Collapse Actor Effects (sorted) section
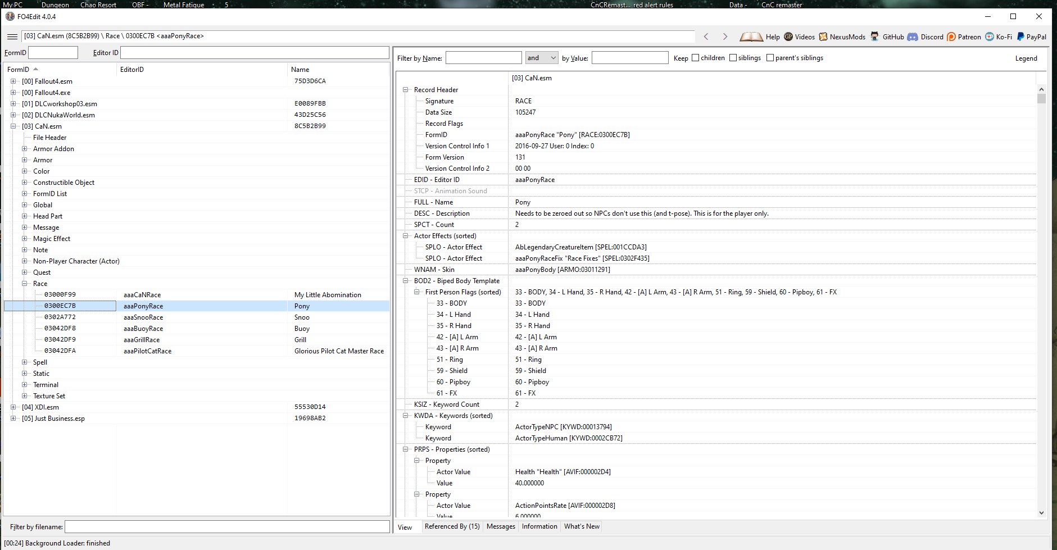1057x550 pixels. point(406,236)
